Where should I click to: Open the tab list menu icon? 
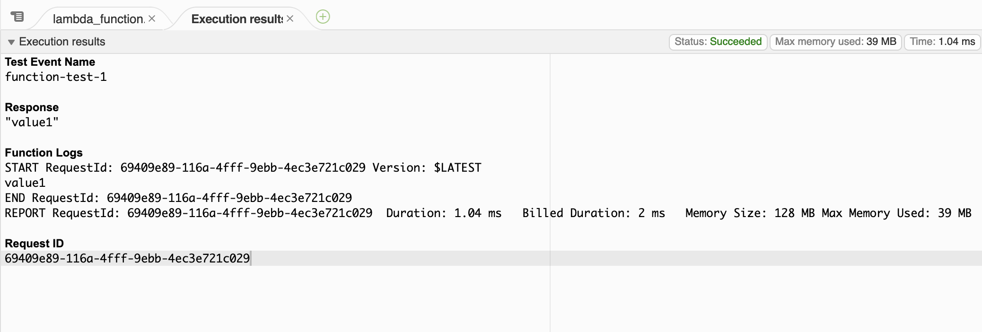(18, 17)
